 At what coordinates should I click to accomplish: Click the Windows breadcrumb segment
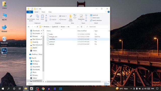46,27
